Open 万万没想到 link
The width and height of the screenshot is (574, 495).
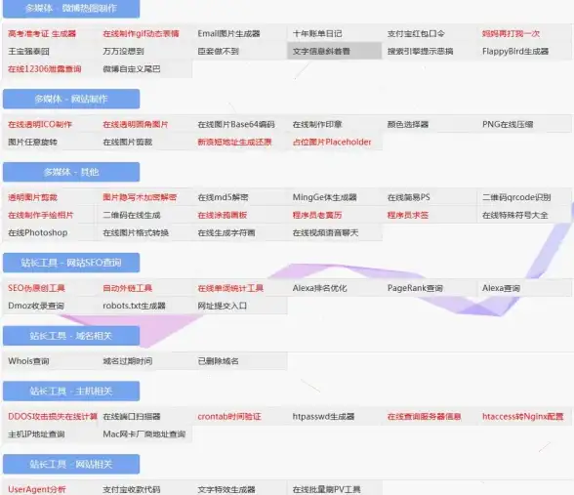coord(123,51)
